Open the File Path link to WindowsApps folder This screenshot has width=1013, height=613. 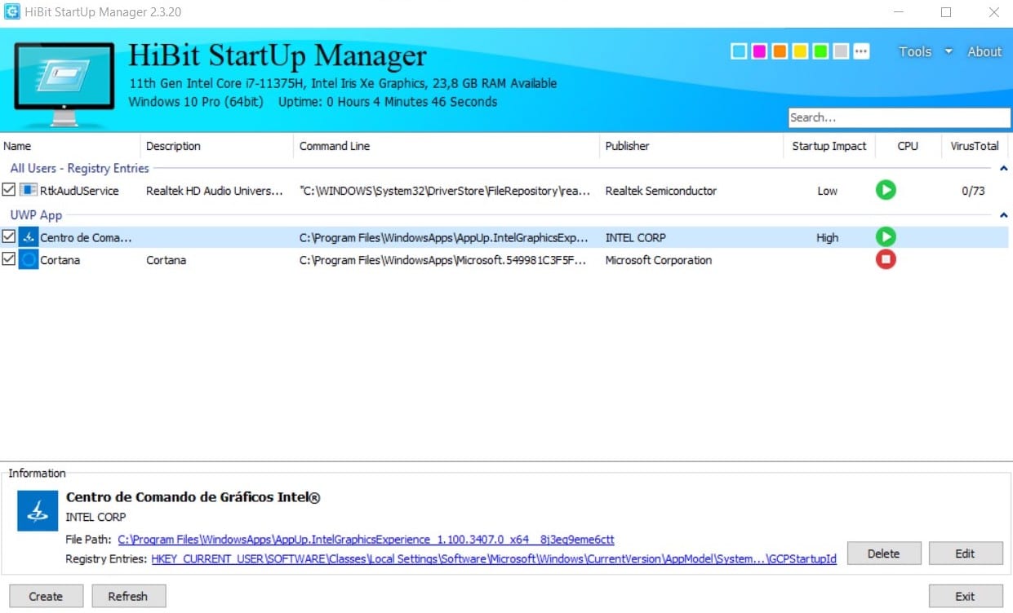coord(366,540)
